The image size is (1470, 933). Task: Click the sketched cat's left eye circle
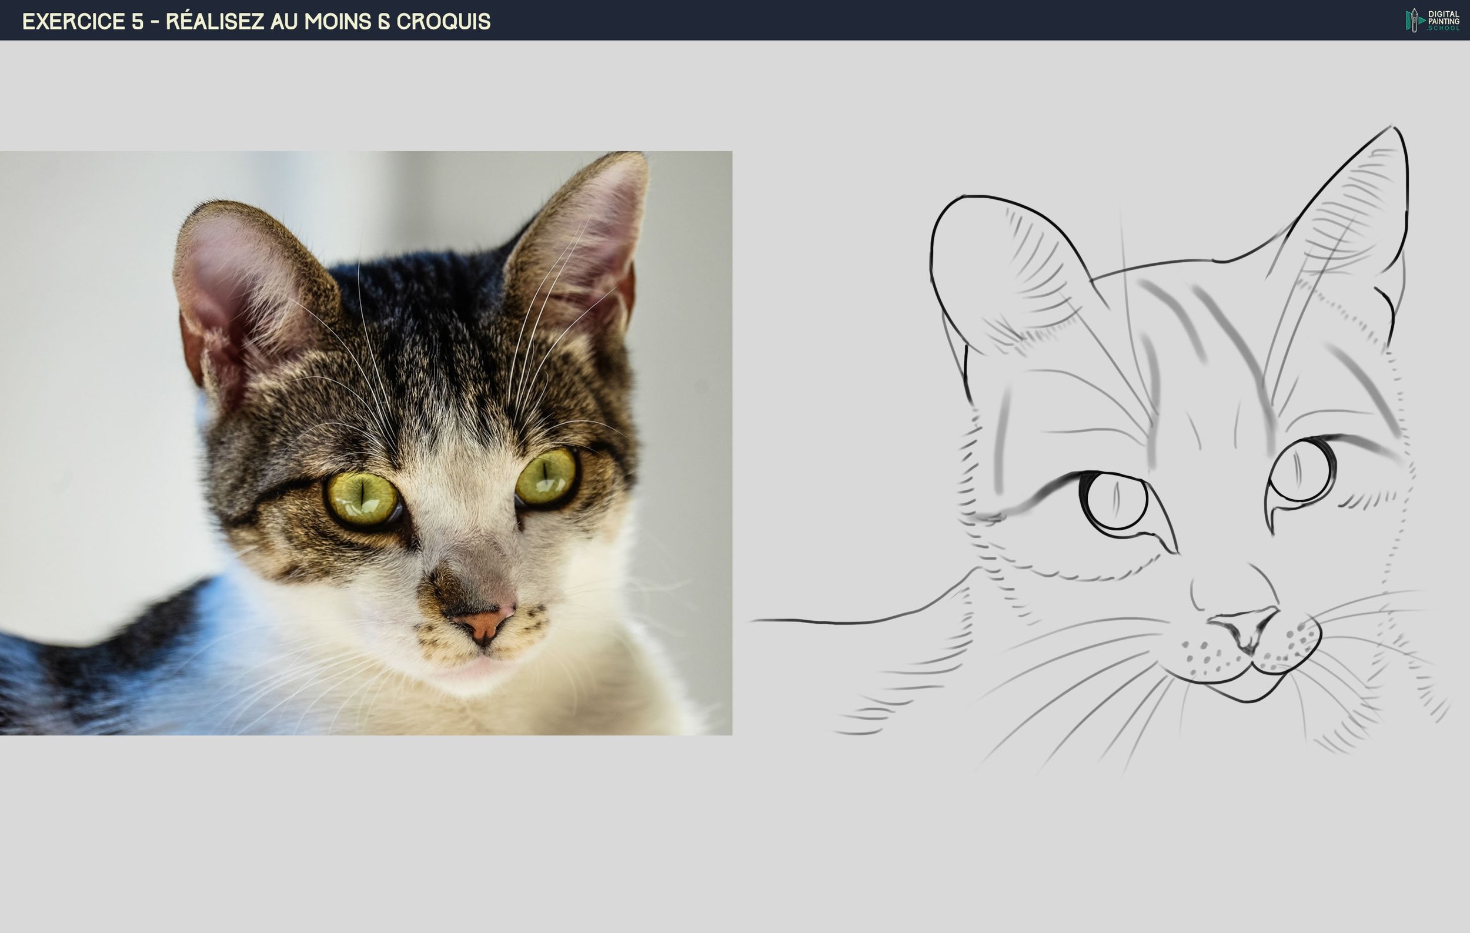coord(1117,500)
